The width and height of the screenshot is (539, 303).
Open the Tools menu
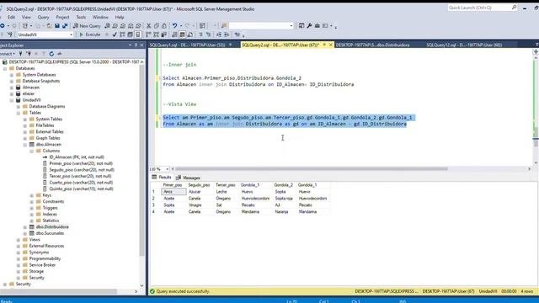[x=81, y=17]
